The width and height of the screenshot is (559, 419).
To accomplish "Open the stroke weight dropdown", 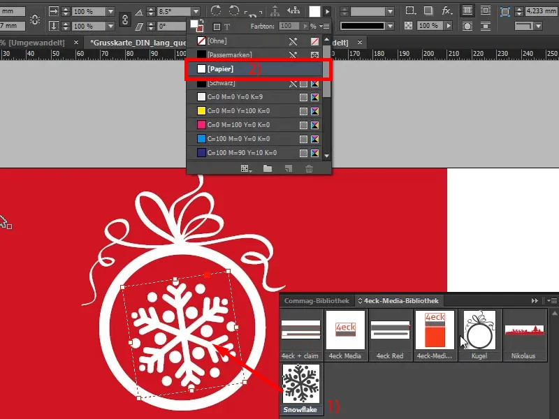I will pos(391,12).
